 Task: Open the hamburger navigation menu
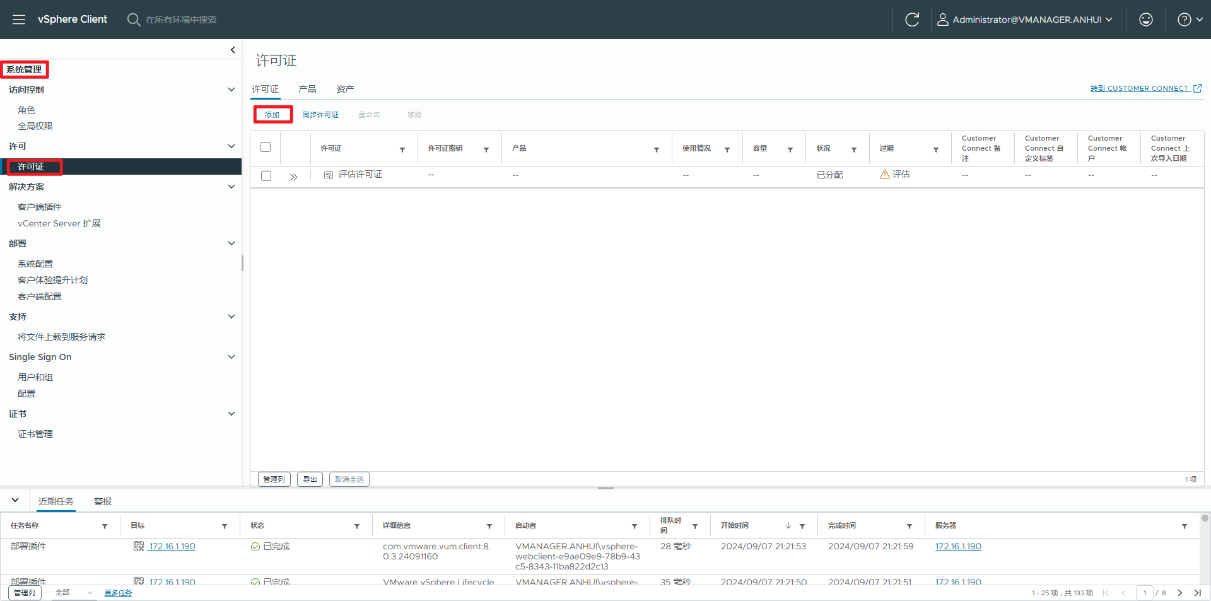(19, 20)
